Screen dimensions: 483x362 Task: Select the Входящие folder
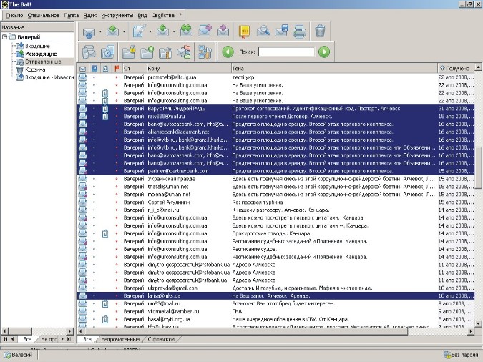coord(37,46)
